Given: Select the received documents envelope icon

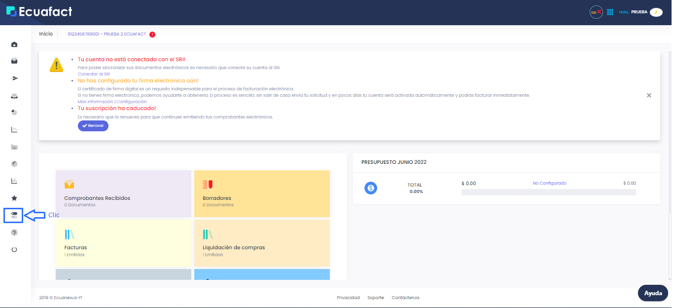Looking at the screenshot, I should pyautogui.click(x=14, y=61).
